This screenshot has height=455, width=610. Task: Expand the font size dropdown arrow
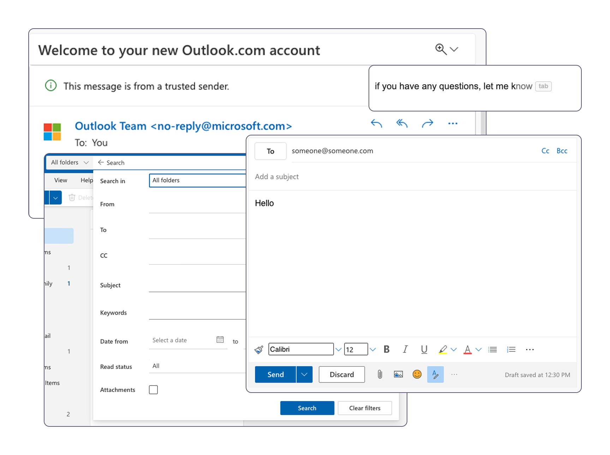click(x=373, y=350)
